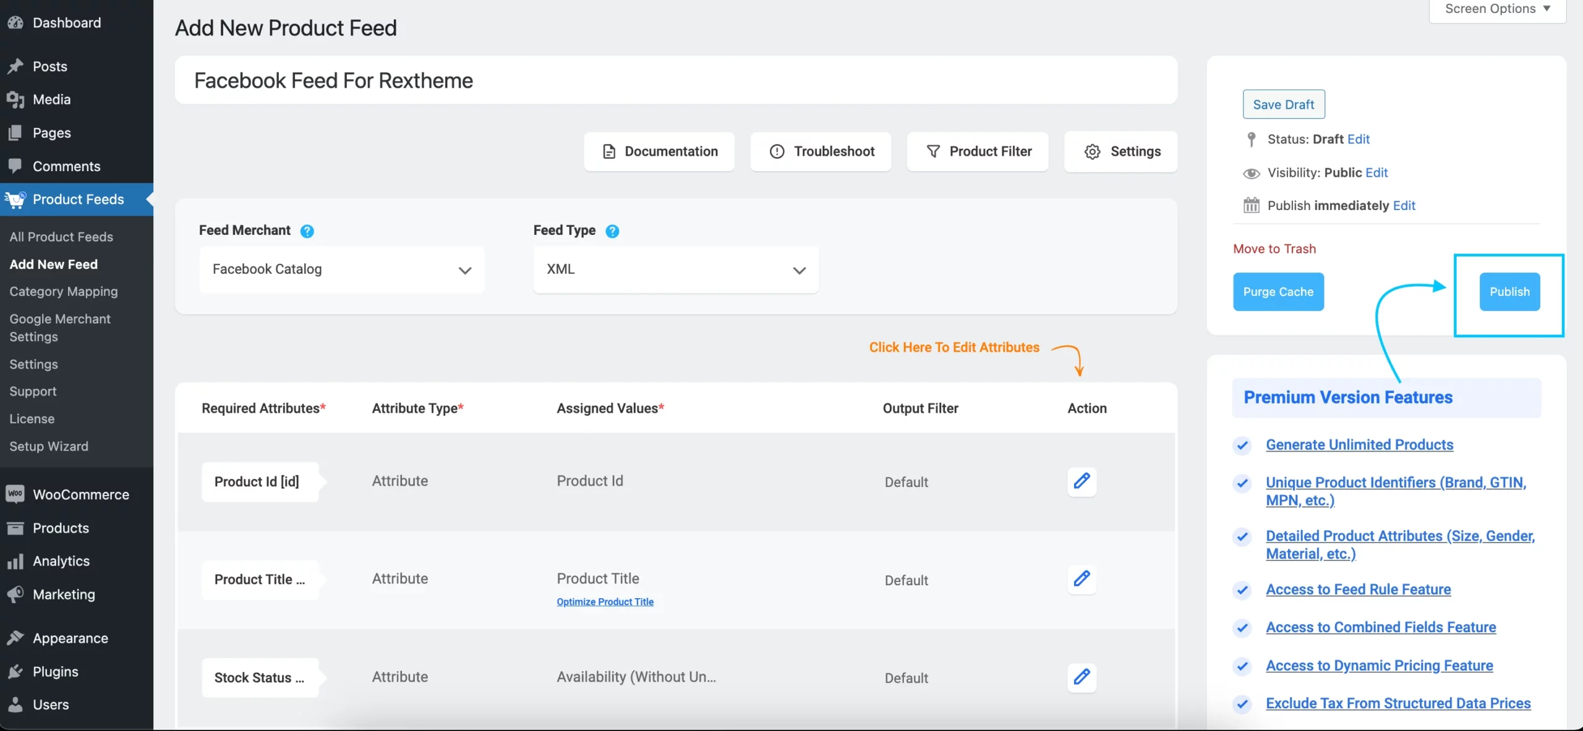Open Access to Feed Rule Feature link
The image size is (1583, 731).
(x=1359, y=589)
